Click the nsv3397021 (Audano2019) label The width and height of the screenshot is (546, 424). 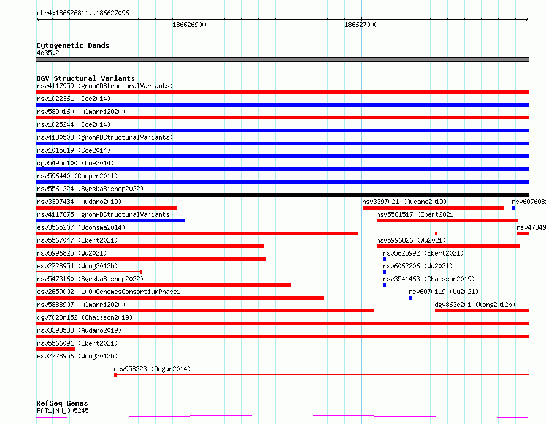pyautogui.click(x=404, y=202)
